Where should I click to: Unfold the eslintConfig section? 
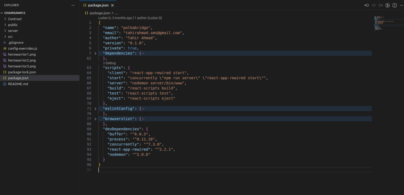[x=95, y=109]
